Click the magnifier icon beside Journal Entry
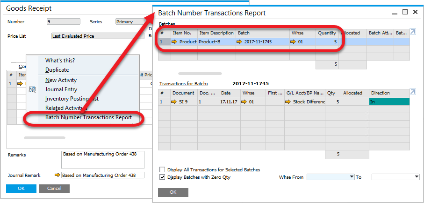Image resolution: width=424 pixels, height=203 pixels. pyautogui.click(x=32, y=90)
